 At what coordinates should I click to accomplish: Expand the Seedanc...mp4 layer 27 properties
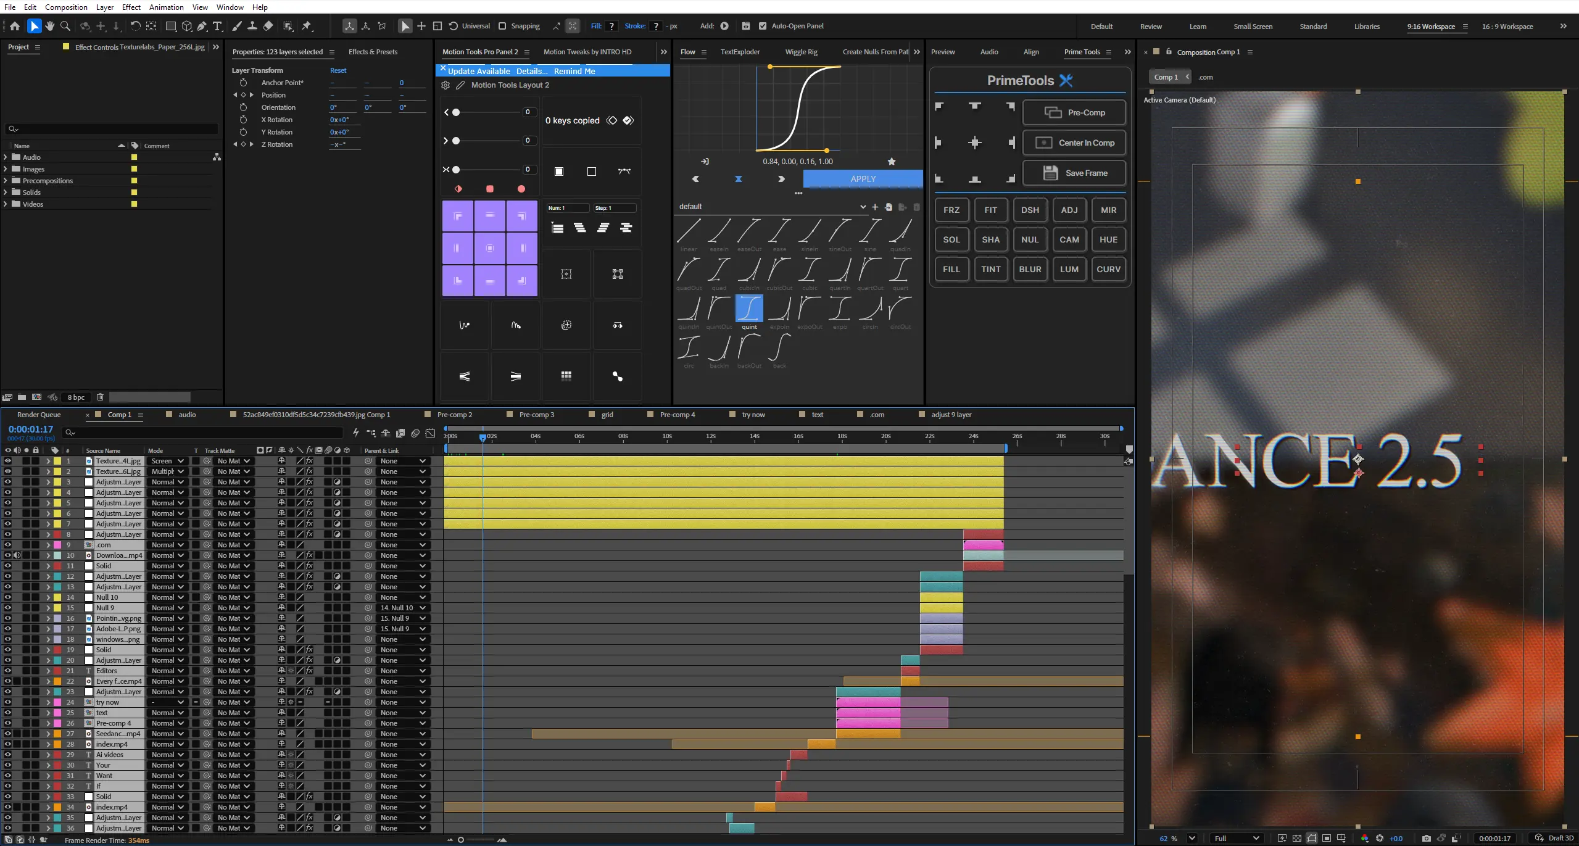pyautogui.click(x=48, y=734)
